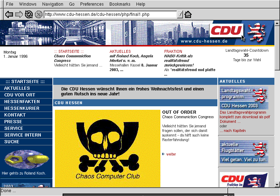Open the Go menu
This screenshot has height=196, width=280.
tap(72, 4)
